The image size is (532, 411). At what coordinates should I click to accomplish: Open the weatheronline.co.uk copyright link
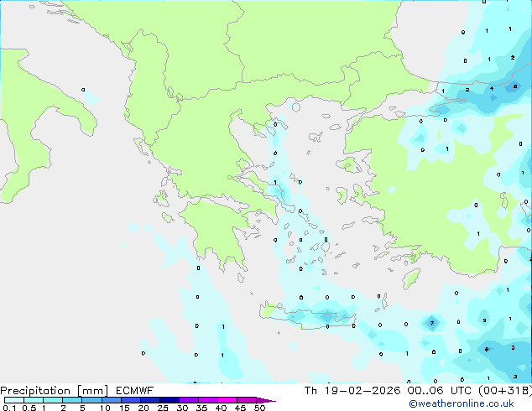point(462,403)
